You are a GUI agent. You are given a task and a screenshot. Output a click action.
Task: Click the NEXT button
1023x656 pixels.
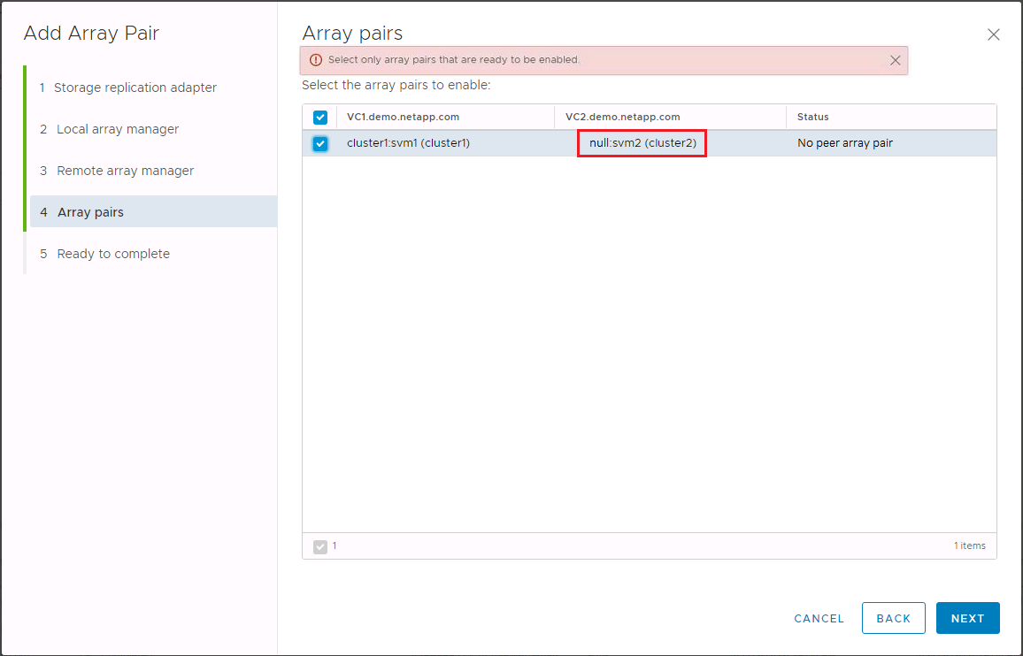[x=967, y=618]
